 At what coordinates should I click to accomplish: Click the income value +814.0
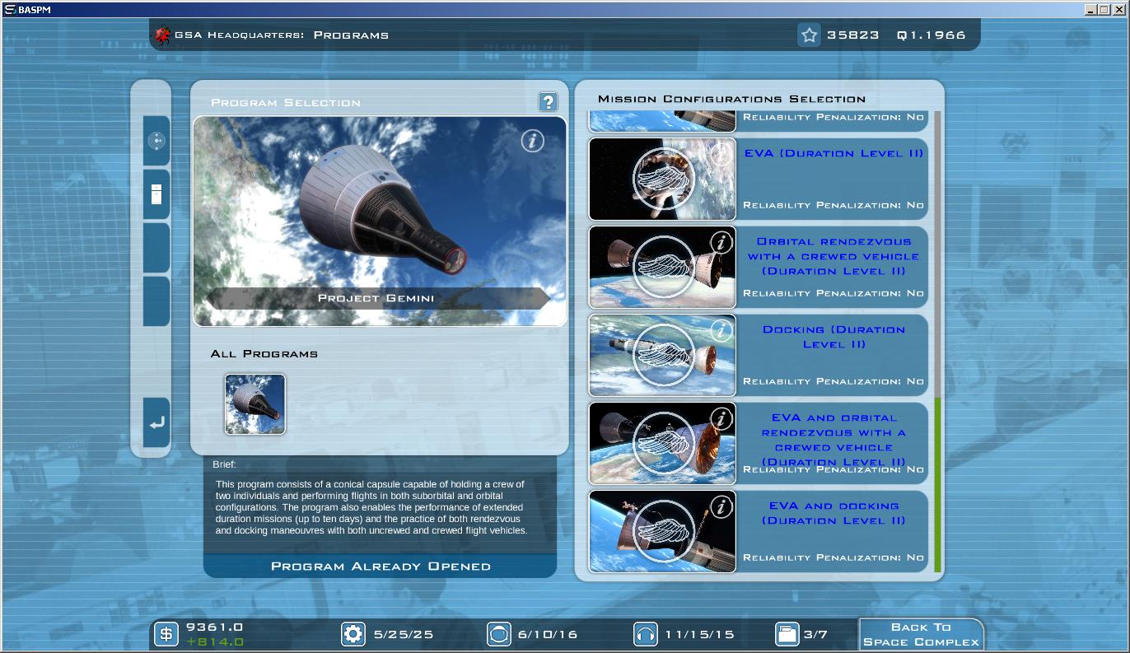214,641
